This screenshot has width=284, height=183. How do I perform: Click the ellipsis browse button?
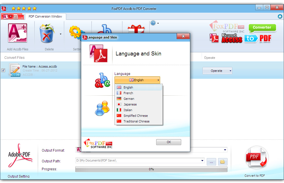coord(211,162)
